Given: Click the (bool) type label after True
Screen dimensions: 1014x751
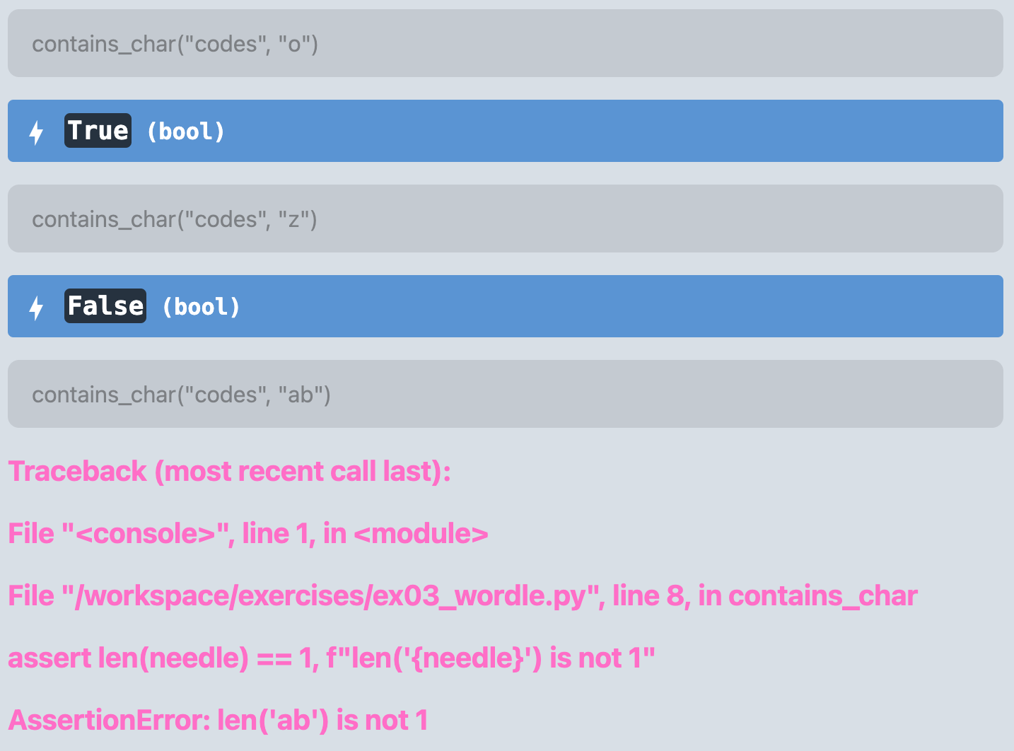Looking at the screenshot, I should 185,132.
